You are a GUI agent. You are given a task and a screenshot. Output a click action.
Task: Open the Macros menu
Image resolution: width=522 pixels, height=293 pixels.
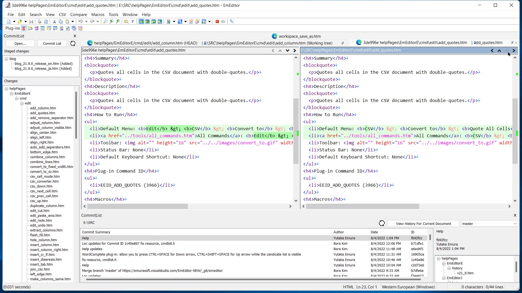98,15
